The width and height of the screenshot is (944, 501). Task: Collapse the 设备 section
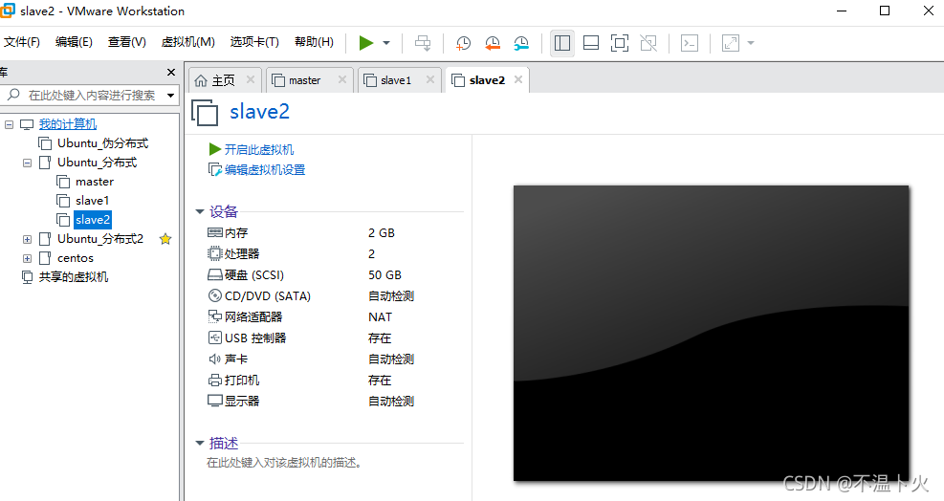pos(199,212)
